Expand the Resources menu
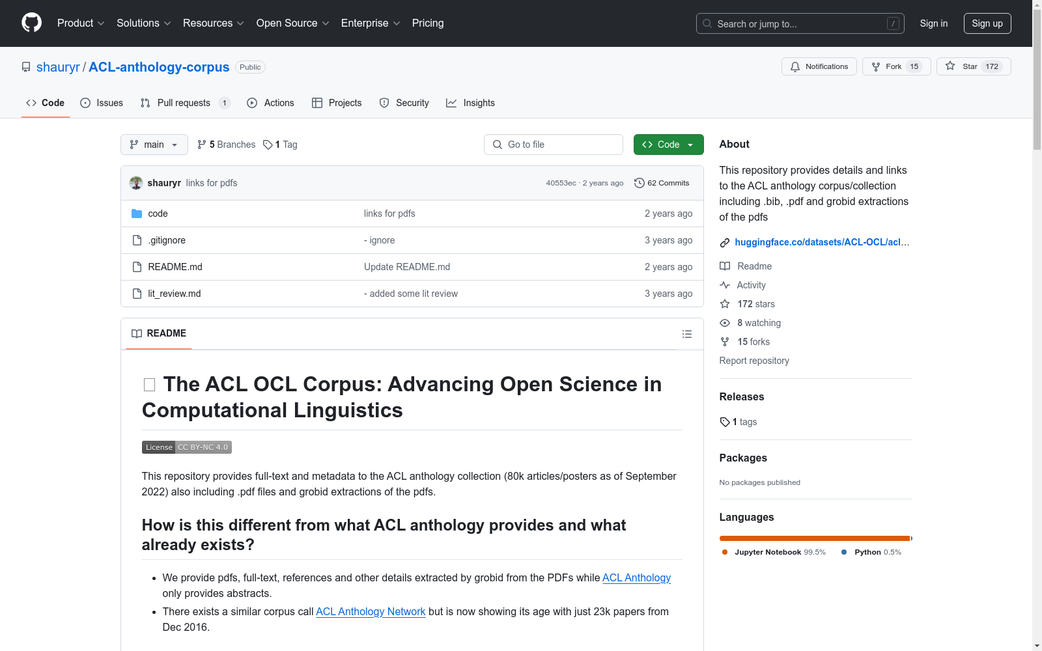 [214, 23]
